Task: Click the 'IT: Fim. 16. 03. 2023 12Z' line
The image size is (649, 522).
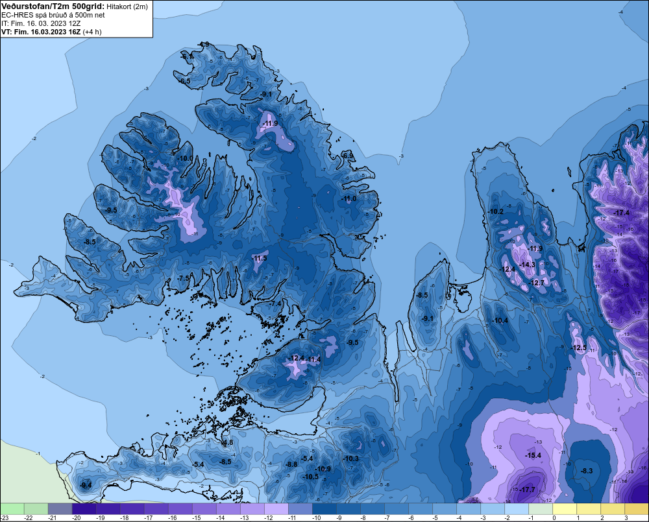Action: tap(41, 23)
